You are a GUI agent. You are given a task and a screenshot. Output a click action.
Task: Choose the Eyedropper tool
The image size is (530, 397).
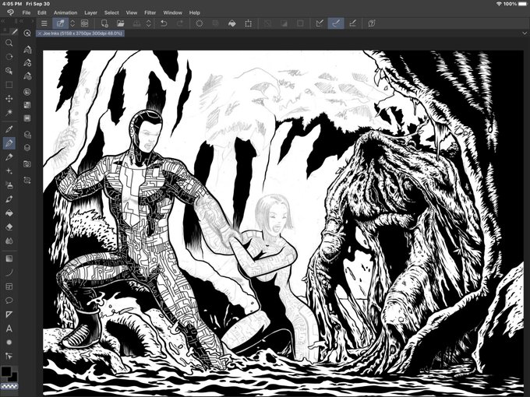tap(9, 128)
